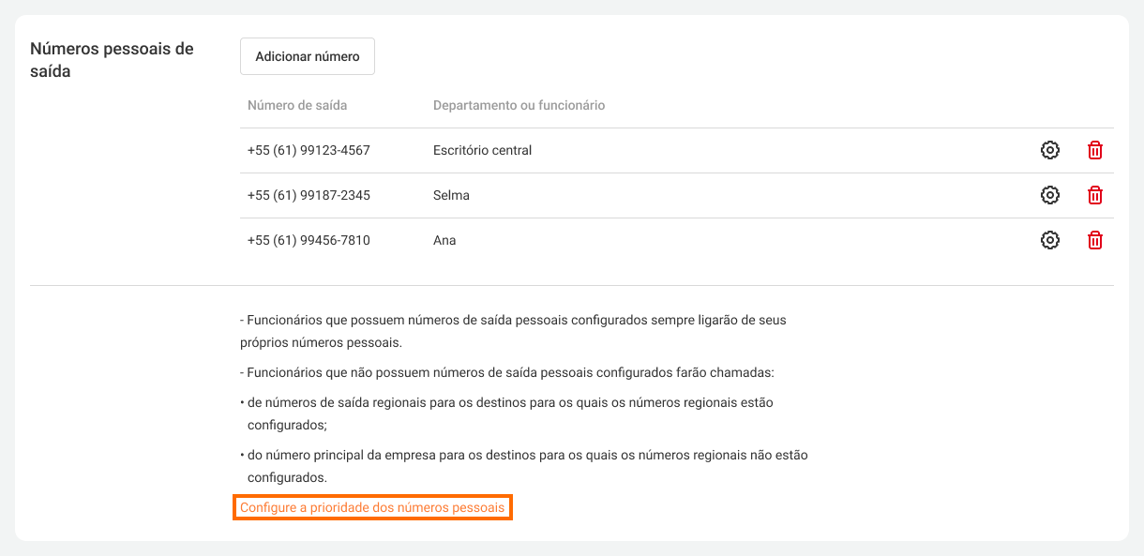The height and width of the screenshot is (556, 1144).
Task: Click the Números pessoais de saída heading
Action: pyautogui.click(x=112, y=59)
